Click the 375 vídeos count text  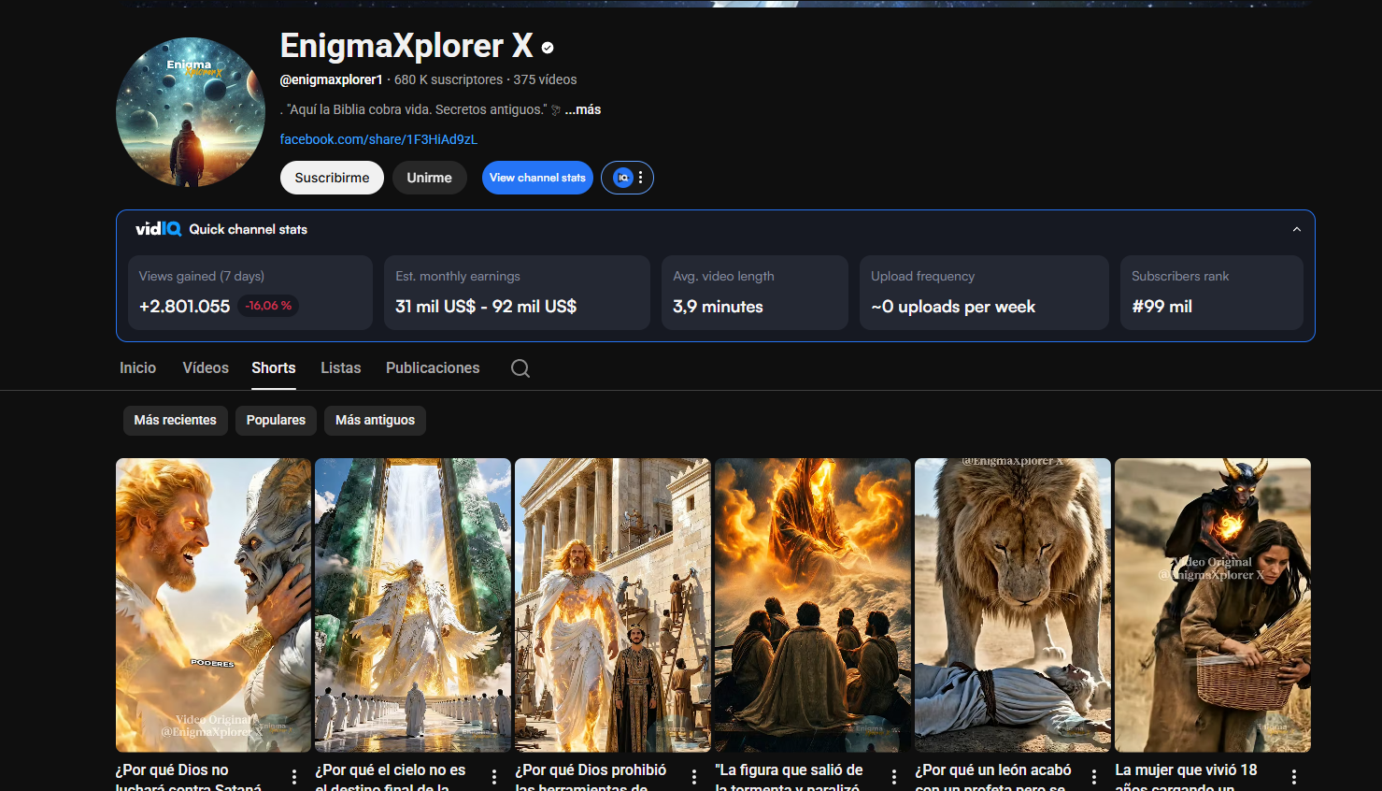(545, 79)
